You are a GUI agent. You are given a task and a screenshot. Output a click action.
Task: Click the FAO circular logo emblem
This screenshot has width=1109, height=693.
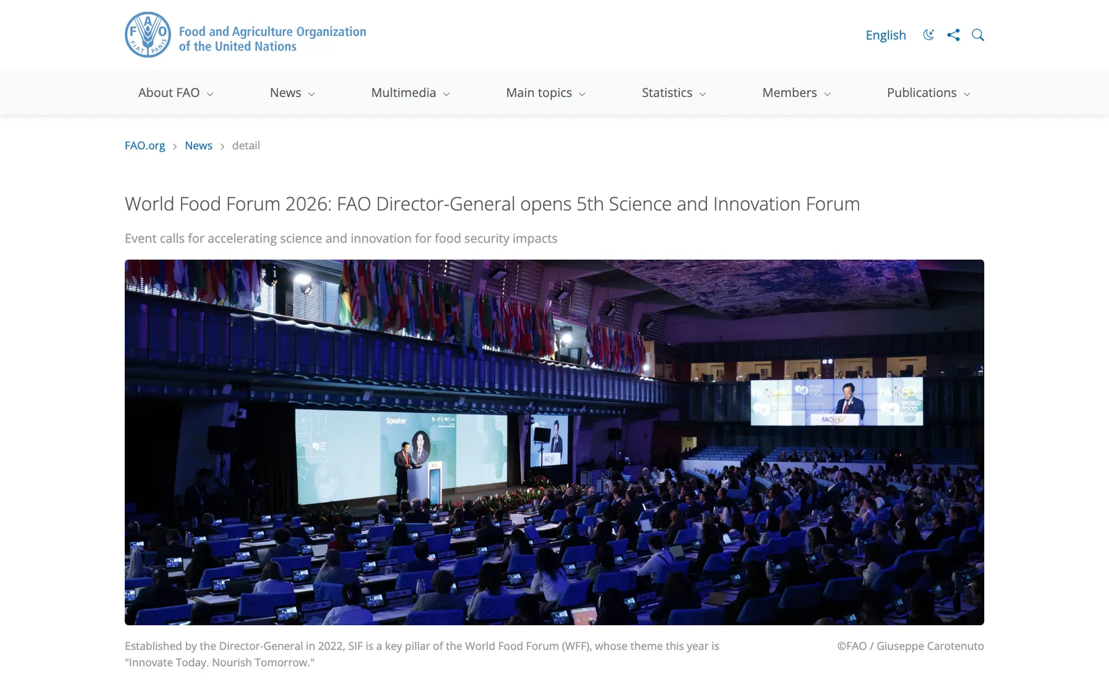point(148,35)
